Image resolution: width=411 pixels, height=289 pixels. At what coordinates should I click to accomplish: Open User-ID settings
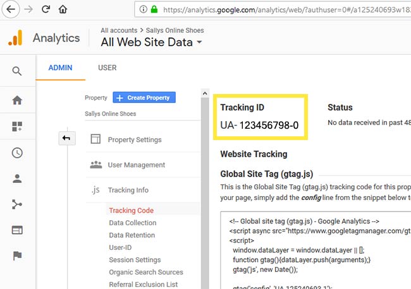click(120, 247)
